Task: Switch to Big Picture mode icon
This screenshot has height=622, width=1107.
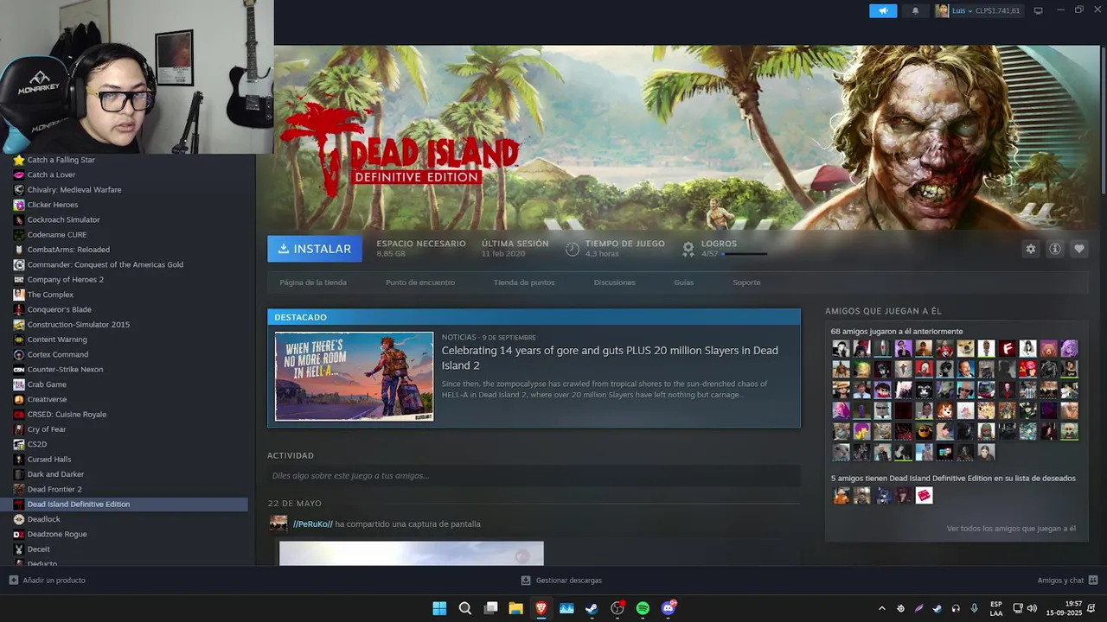Action: [x=1038, y=10]
